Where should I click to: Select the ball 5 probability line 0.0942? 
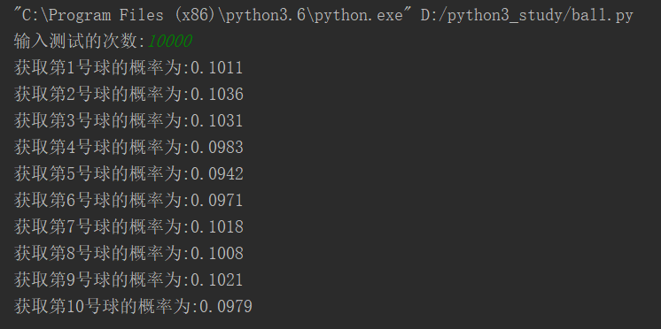pos(128,173)
